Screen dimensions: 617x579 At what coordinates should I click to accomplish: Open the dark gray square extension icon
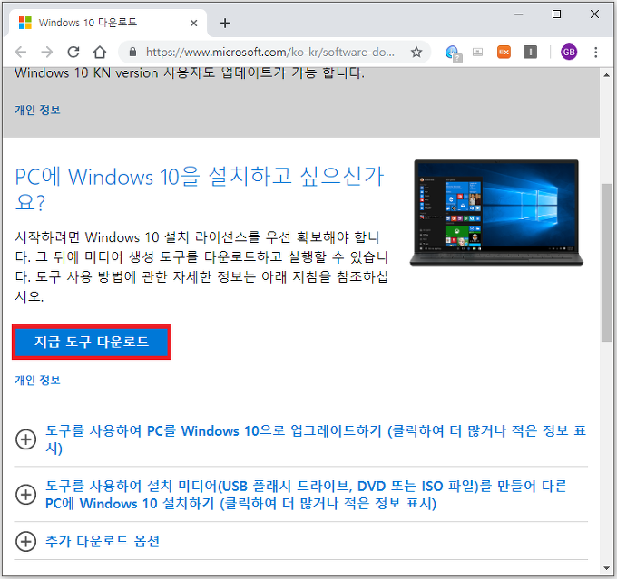[x=530, y=52]
